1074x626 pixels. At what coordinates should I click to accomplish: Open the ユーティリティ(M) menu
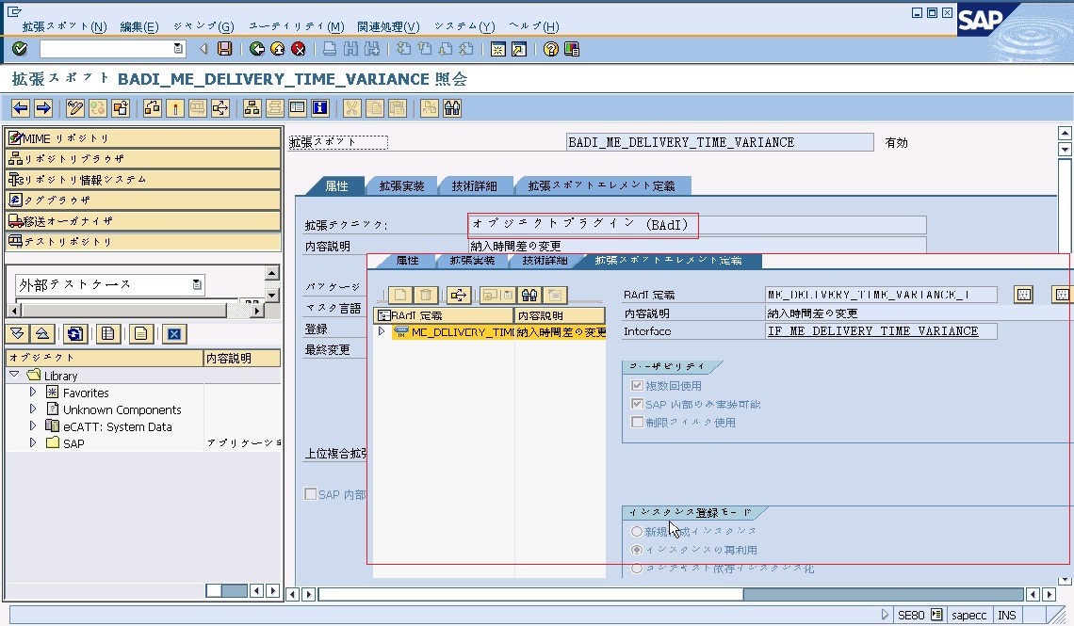click(x=296, y=26)
